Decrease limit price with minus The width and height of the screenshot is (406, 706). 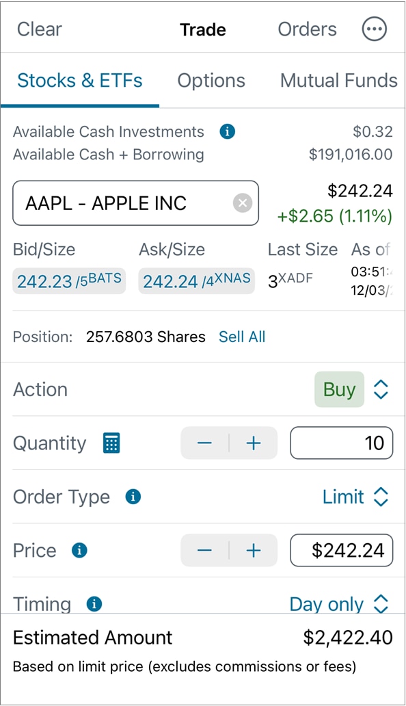click(204, 550)
